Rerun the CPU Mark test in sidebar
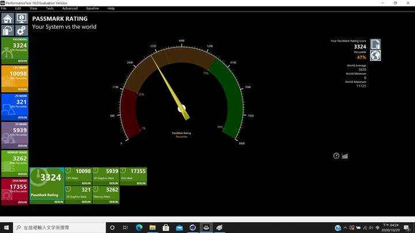Viewport: 415px width, 233px height. pos(22,89)
